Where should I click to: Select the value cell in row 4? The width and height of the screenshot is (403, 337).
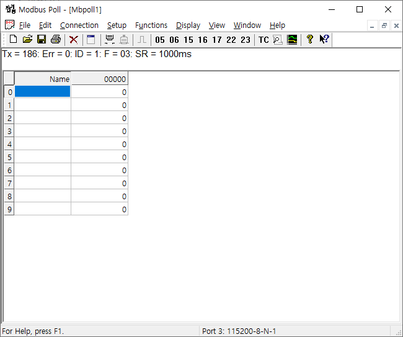[x=99, y=144]
